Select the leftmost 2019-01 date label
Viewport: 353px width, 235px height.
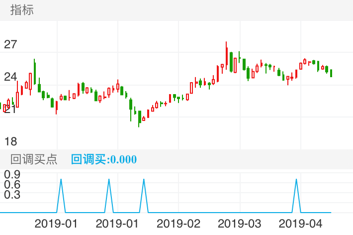56,224
